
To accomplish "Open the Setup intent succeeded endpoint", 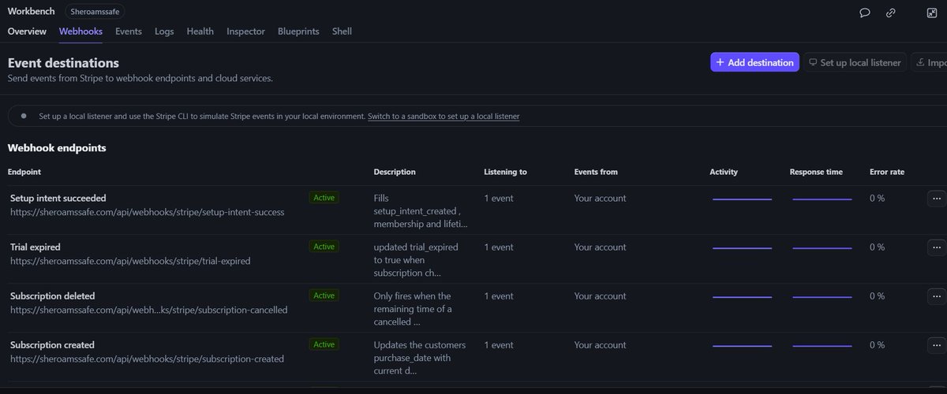I will tap(58, 198).
